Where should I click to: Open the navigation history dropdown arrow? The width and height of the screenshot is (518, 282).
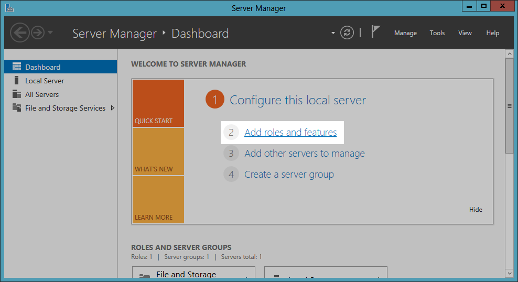click(50, 32)
